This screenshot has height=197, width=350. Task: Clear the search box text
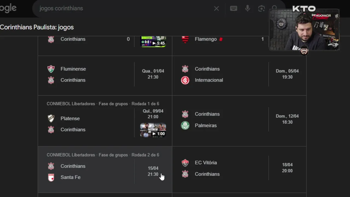coord(216,8)
